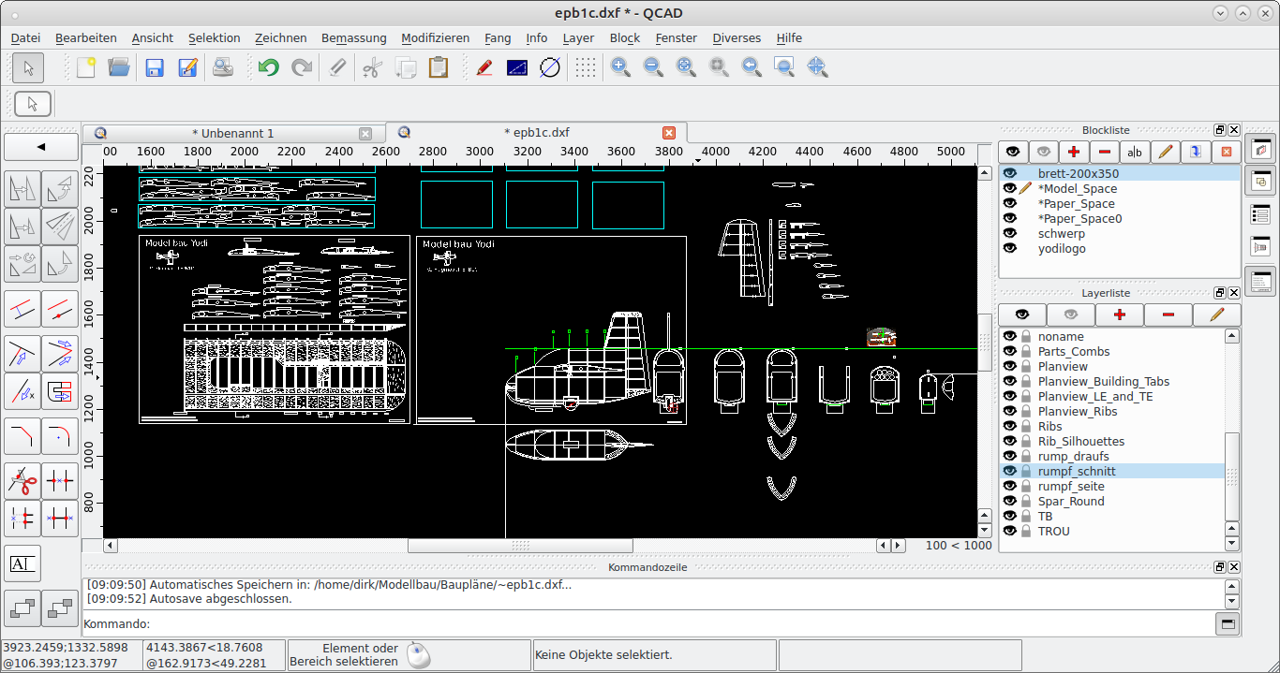This screenshot has width=1280, height=673.
Task: Create a new drawing with the blank page icon
Action: pyautogui.click(x=86, y=67)
